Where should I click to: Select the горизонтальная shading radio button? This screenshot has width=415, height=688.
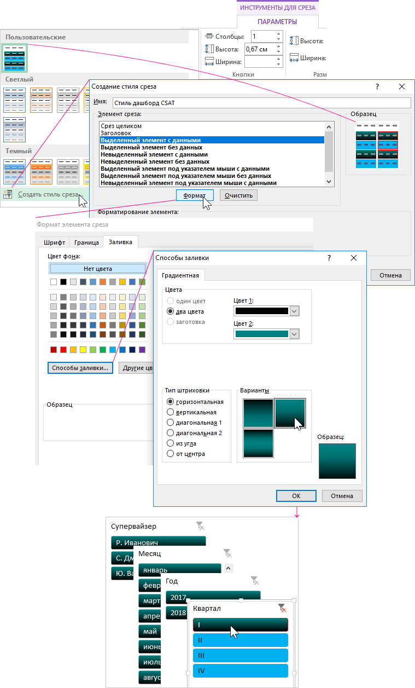point(171,402)
